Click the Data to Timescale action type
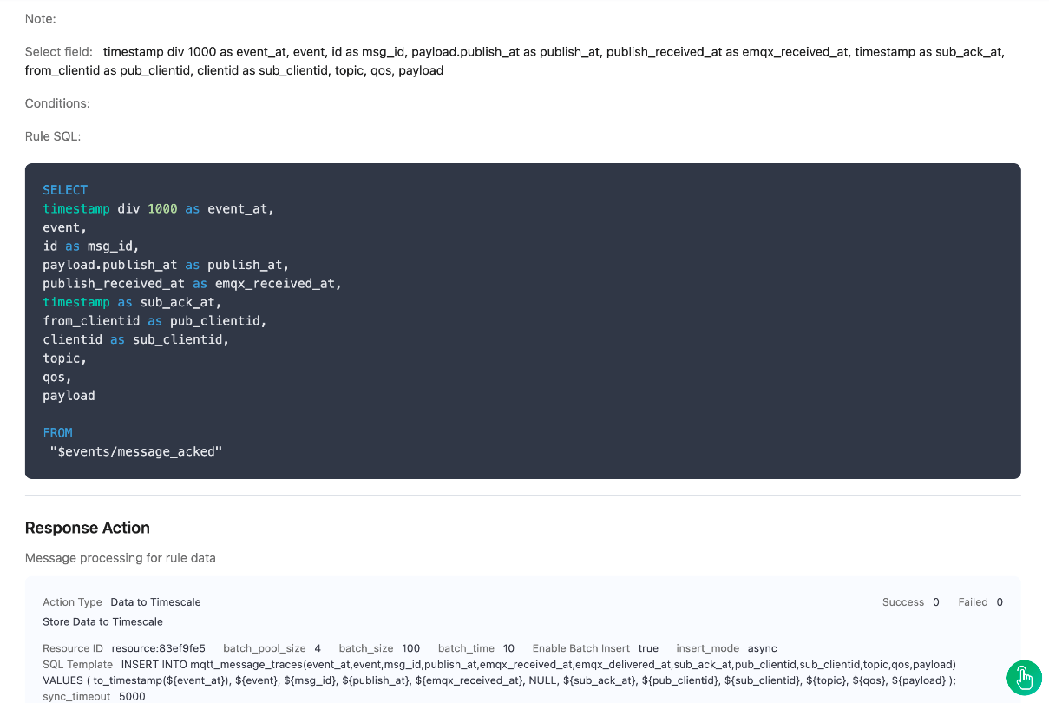This screenshot has height=703, width=1049. pyautogui.click(x=155, y=602)
